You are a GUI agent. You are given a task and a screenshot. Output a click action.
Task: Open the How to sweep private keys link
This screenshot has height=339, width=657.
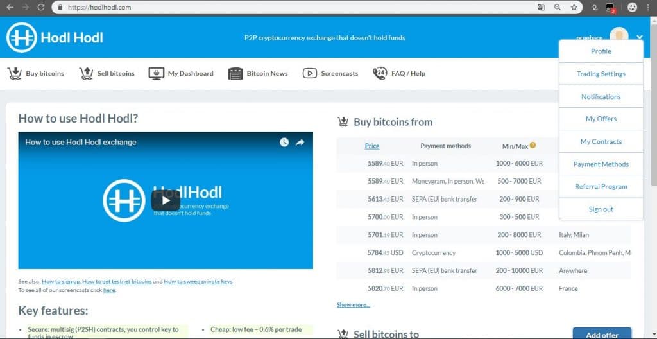pos(198,281)
